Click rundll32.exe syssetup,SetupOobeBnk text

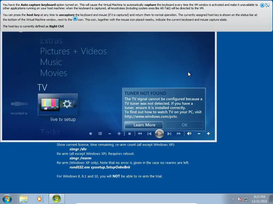click(100, 167)
